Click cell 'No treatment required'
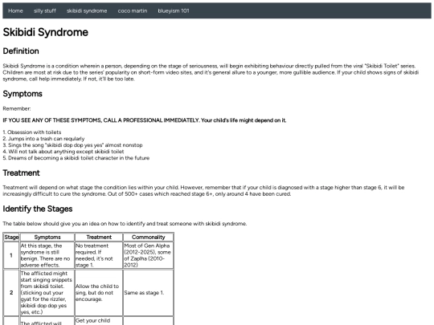 (x=99, y=255)
